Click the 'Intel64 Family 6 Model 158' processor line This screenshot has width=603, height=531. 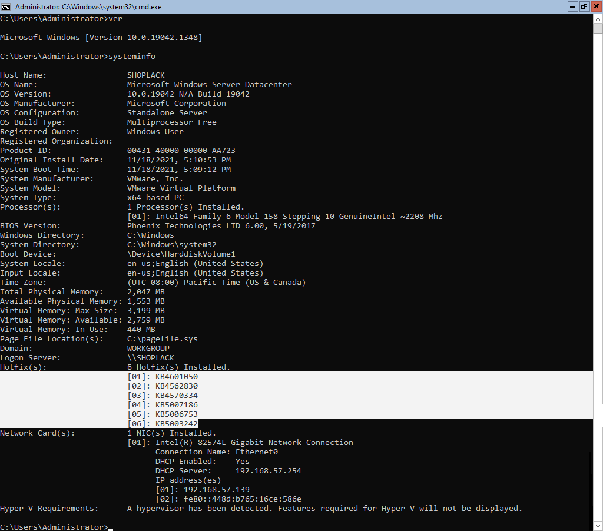click(284, 217)
